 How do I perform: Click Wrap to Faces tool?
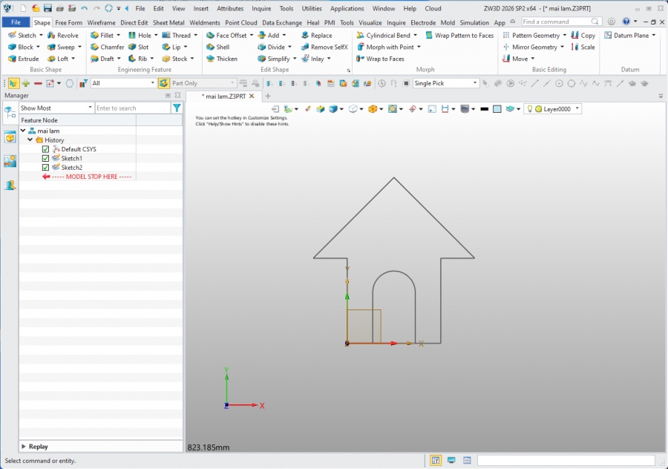pos(381,59)
